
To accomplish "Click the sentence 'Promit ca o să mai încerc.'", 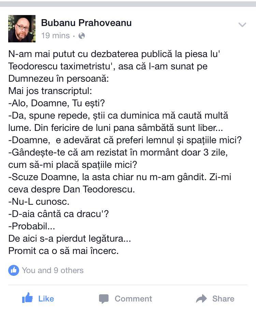I will 63,251.
